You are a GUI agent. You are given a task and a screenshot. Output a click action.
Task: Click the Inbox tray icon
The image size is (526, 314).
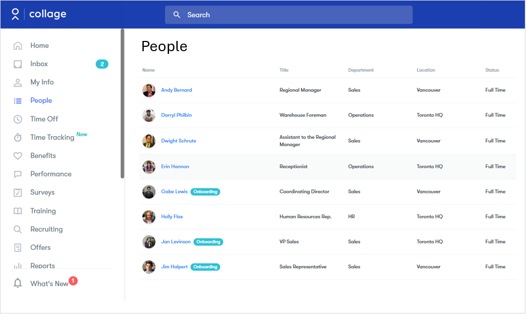click(18, 64)
